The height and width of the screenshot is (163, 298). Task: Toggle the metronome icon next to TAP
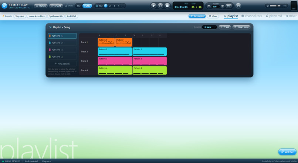pos(238,6)
